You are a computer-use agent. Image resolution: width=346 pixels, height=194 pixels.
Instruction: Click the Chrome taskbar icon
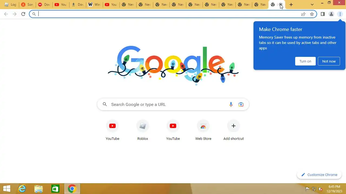pyautogui.click(x=72, y=189)
